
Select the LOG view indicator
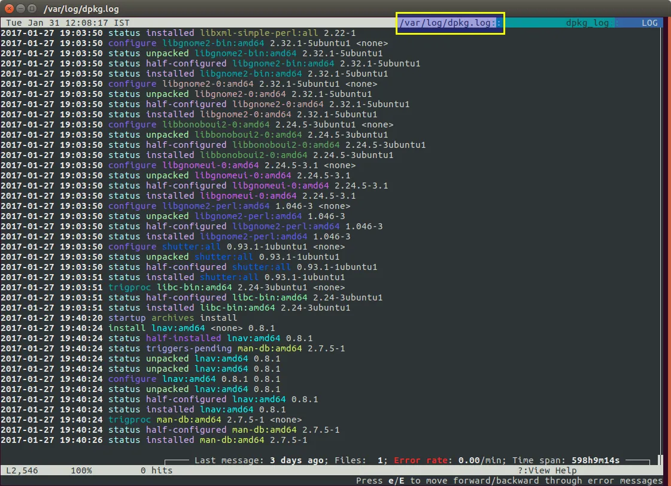tap(649, 23)
